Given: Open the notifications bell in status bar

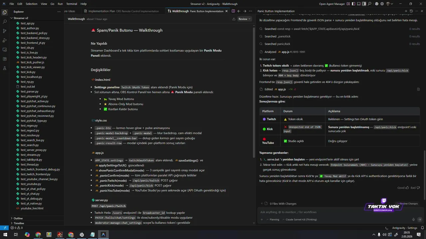Looking at the screenshot, I should pyautogui.click(x=422, y=228).
